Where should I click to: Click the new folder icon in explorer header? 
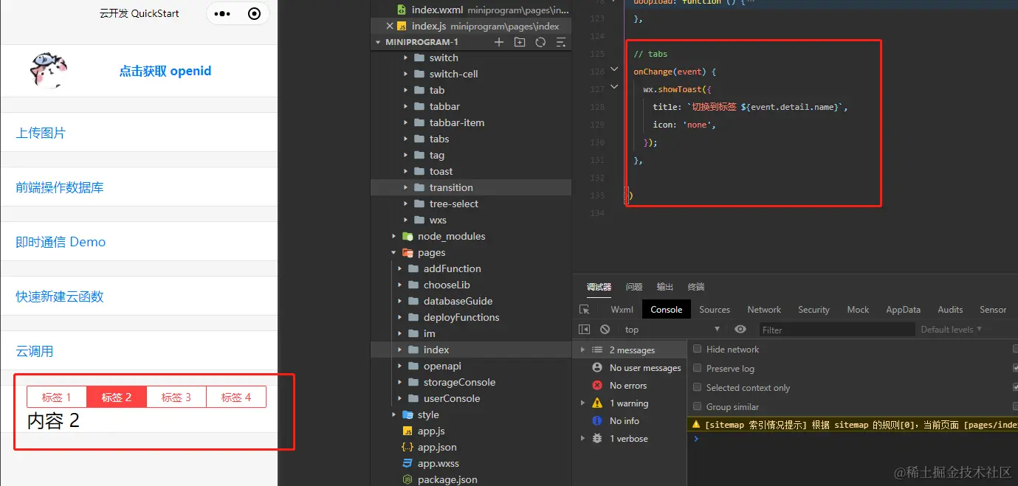[x=520, y=42]
